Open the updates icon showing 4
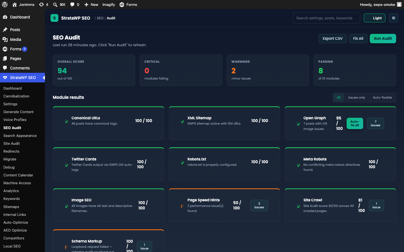Image resolution: width=404 pixels, height=252 pixels. tap(41, 4)
